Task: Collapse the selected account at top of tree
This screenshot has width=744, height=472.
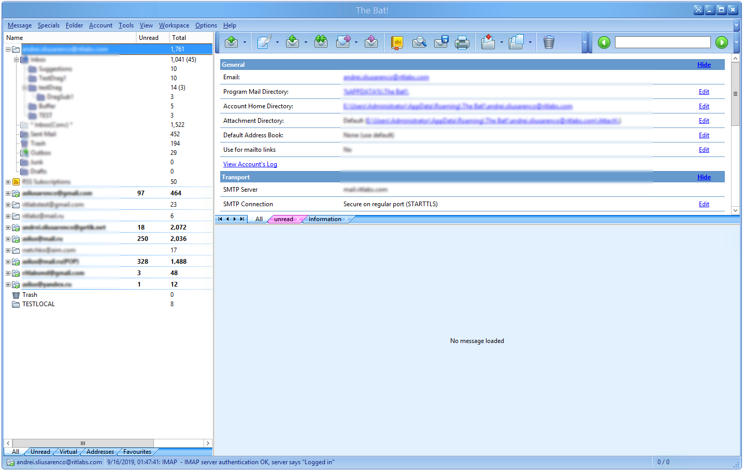Action: click(x=8, y=49)
